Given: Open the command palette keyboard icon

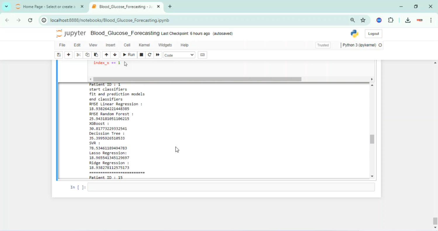Looking at the screenshot, I should [202, 55].
